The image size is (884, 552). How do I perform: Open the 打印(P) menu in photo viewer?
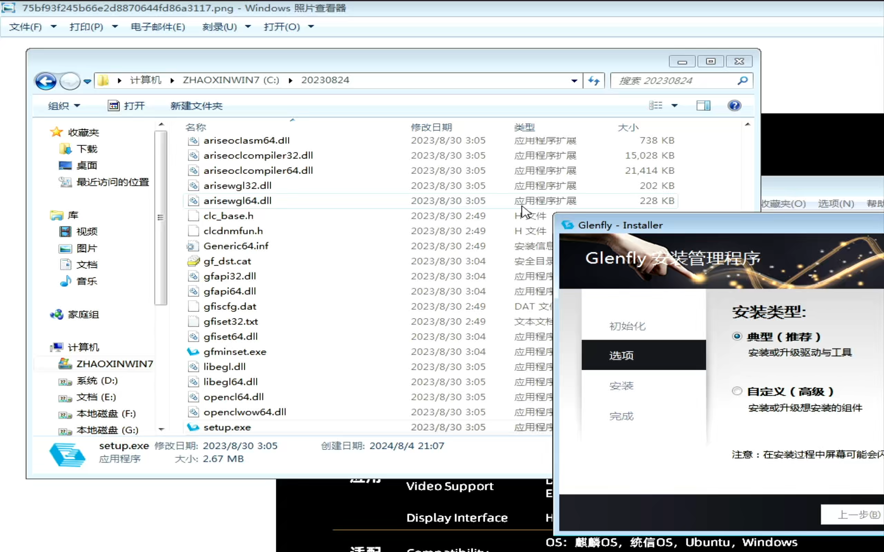tap(94, 27)
